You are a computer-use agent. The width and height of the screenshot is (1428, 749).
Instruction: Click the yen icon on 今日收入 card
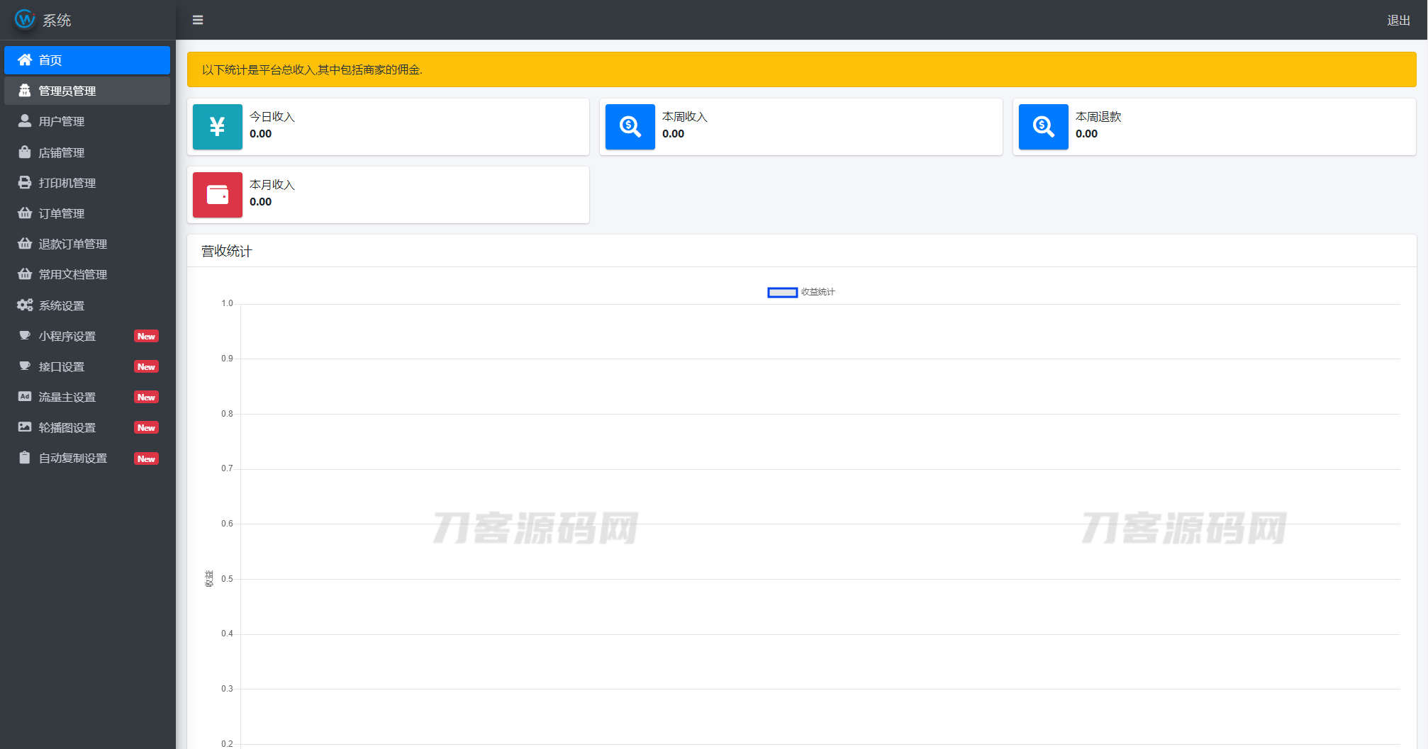coord(217,127)
